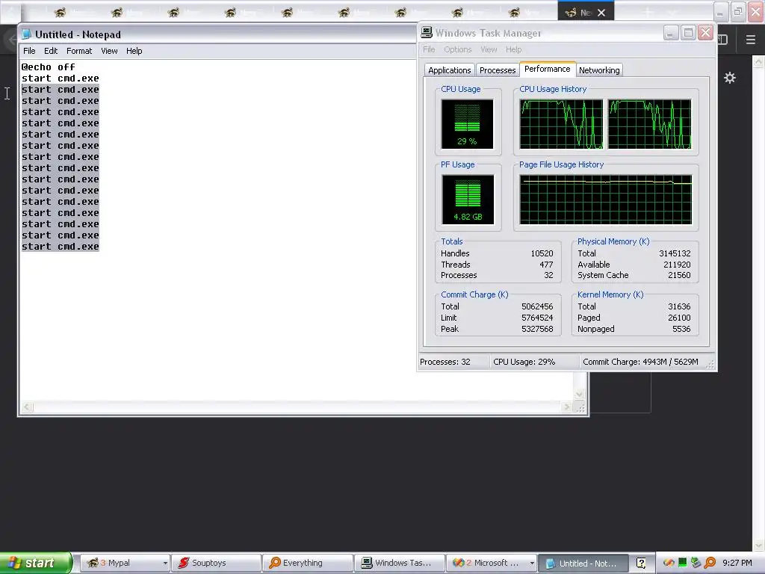Viewport: 765px width, 574px height.
Task: Click Notepad horizontal scrollbar right arrow
Action: [566, 407]
